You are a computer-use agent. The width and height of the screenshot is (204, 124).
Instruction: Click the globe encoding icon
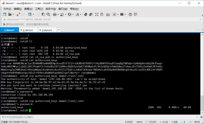tap(70, 14)
